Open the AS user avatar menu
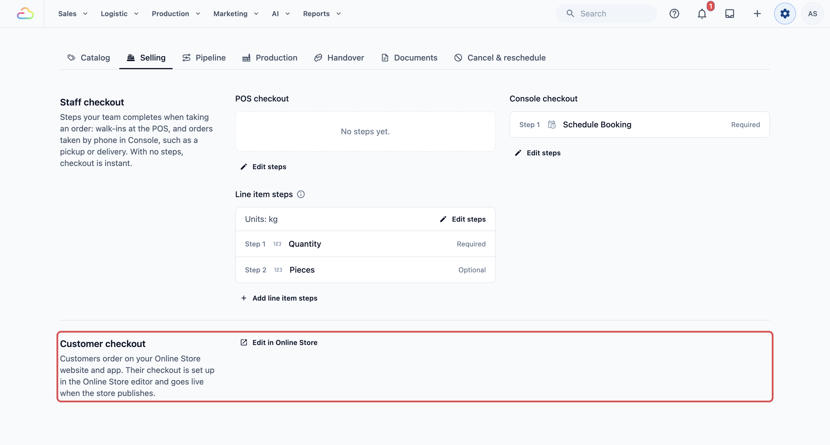 click(812, 14)
